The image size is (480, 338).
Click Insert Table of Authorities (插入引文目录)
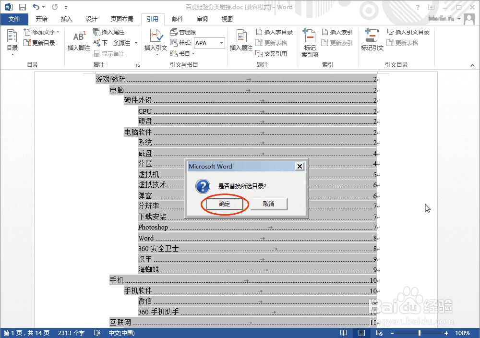click(x=408, y=32)
